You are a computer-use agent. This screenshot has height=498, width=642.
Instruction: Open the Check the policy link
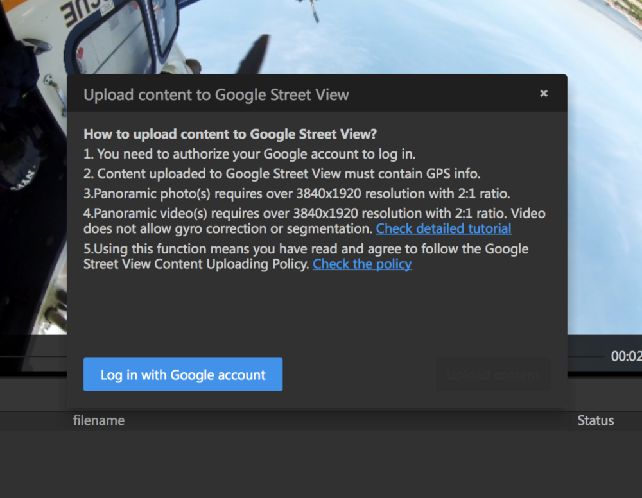point(362,264)
